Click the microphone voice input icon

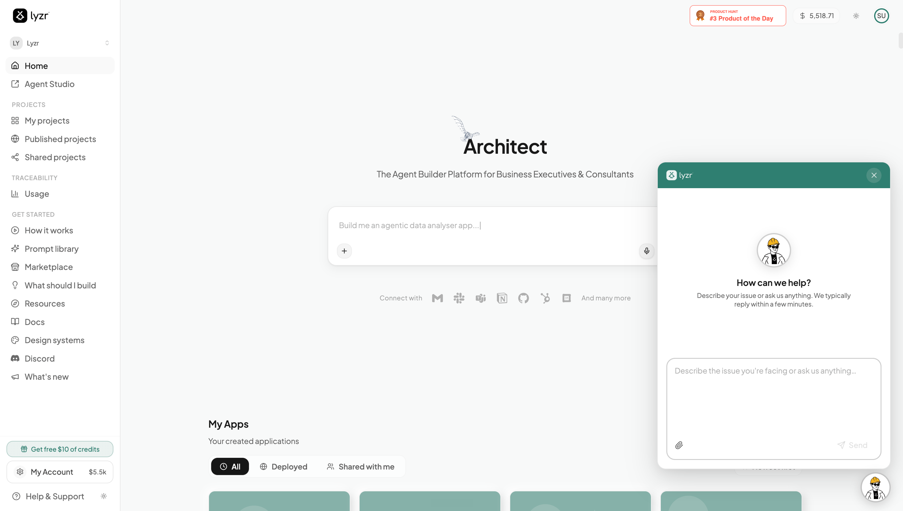tap(647, 251)
